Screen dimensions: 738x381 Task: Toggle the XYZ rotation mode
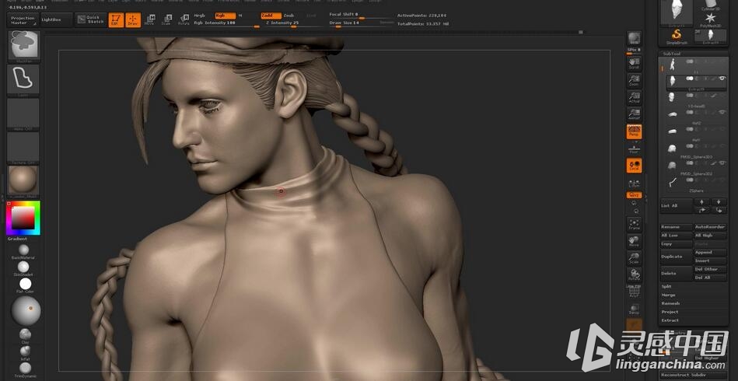click(634, 194)
